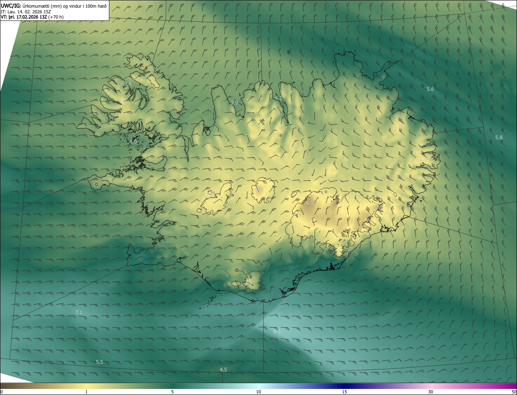Click the color scale tick label '1'
Screen dimensions: 517x395
tap(86, 392)
